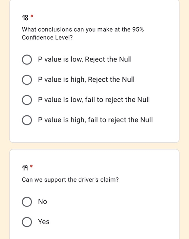Select the 'Yes' radio circle
Screen dimensions: 189x239
click(27, 222)
